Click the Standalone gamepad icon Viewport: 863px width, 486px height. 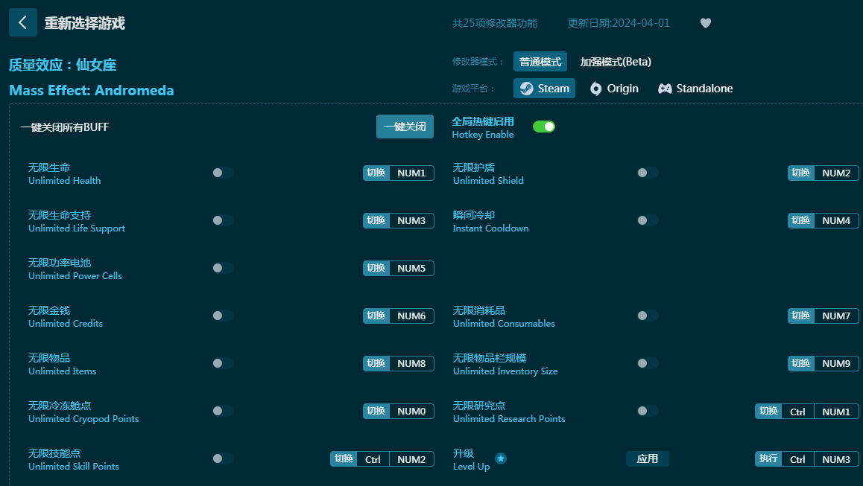coord(665,89)
